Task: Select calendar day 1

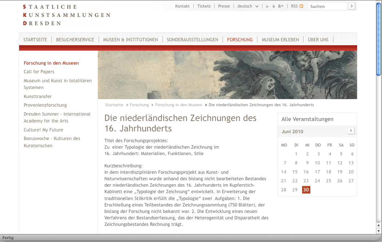Action: [x=296, y=154]
